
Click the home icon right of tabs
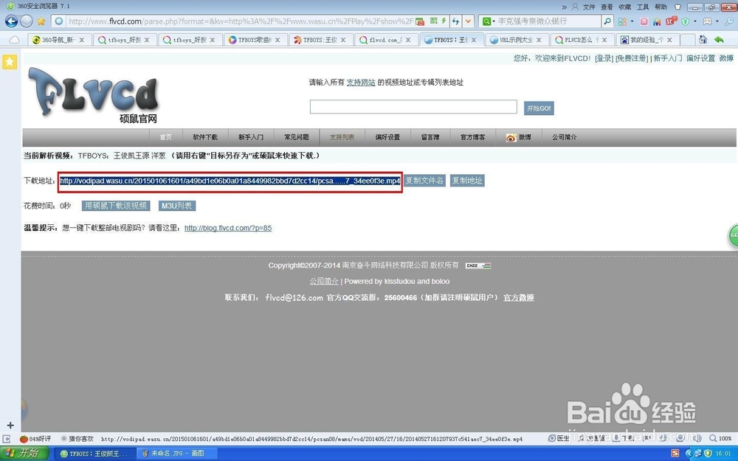(x=703, y=40)
